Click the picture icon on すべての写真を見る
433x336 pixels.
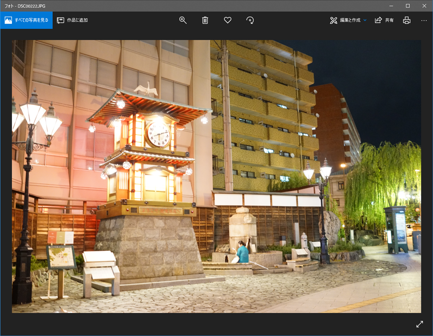tap(8, 20)
